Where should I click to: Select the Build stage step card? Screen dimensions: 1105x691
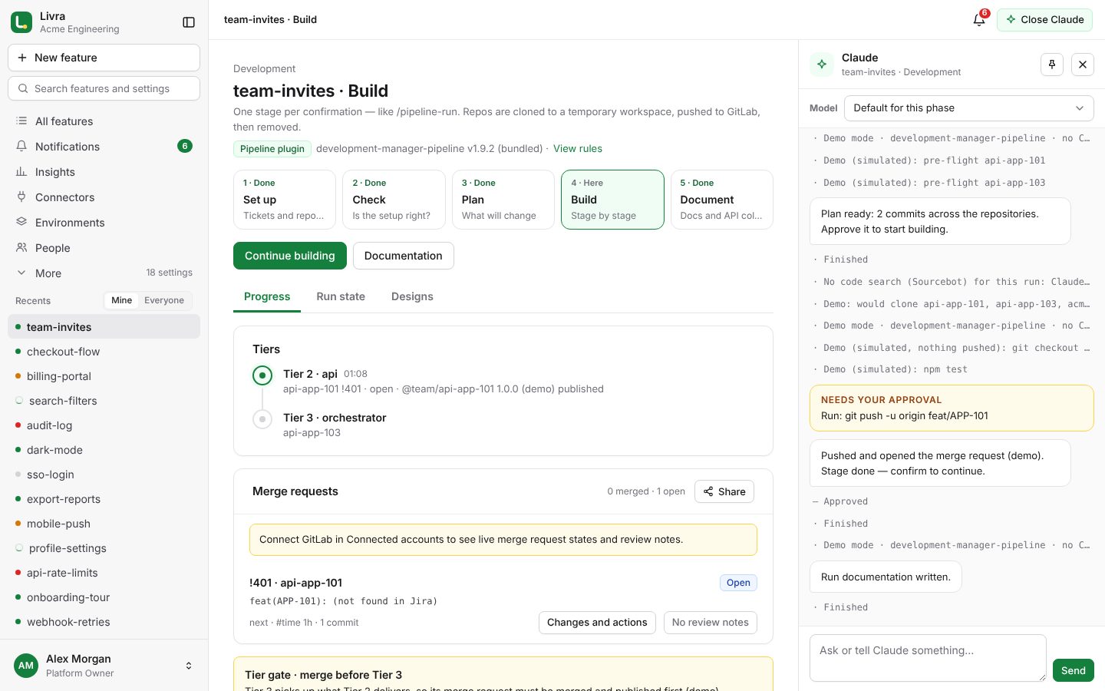[612, 200]
